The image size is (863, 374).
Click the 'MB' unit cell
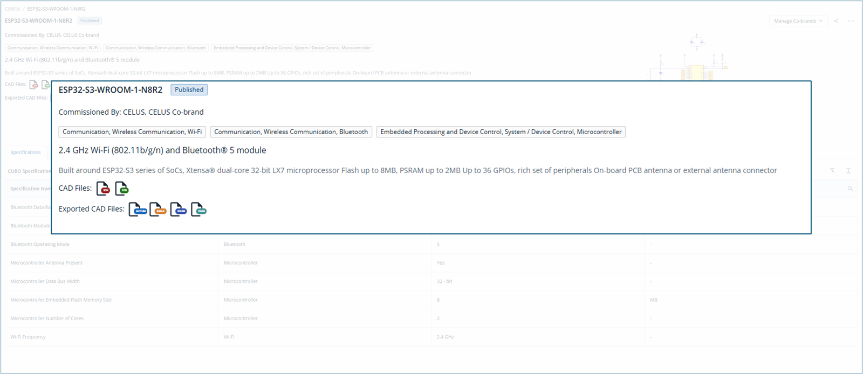coord(654,300)
